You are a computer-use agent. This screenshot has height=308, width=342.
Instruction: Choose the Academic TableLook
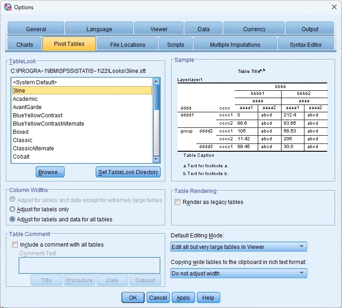pos(82,99)
